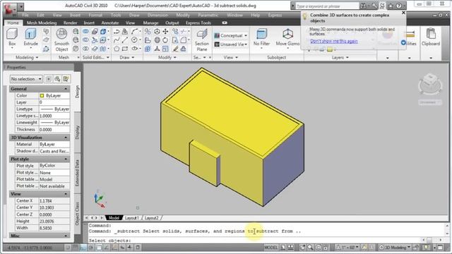Open the annotation scale 1"=60' button
The height and width of the screenshot is (254, 452).
tap(347, 248)
